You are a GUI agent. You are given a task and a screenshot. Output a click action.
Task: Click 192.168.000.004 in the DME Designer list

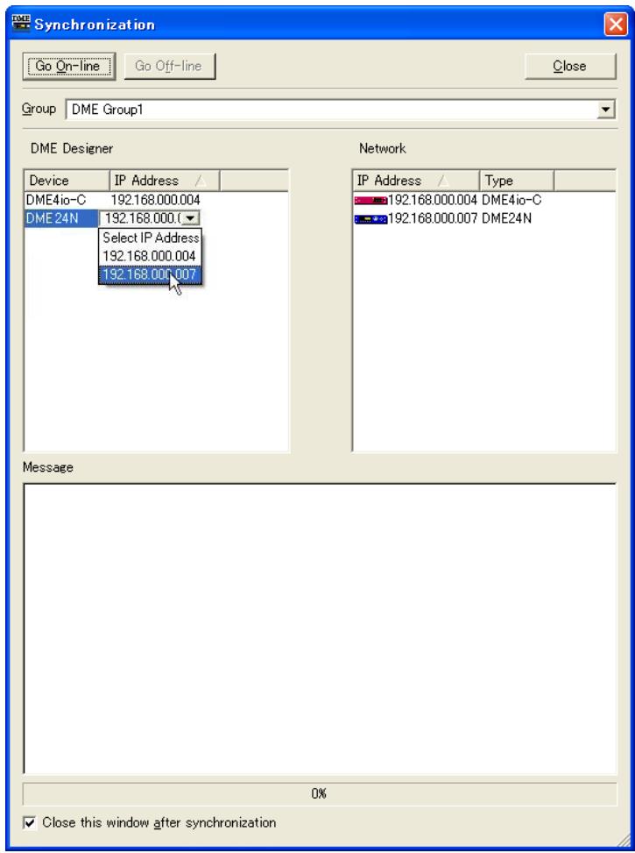[x=156, y=200]
